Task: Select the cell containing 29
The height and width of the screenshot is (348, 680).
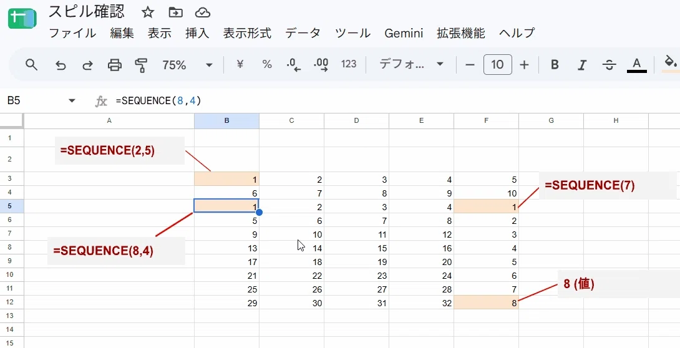Action: 227,302
